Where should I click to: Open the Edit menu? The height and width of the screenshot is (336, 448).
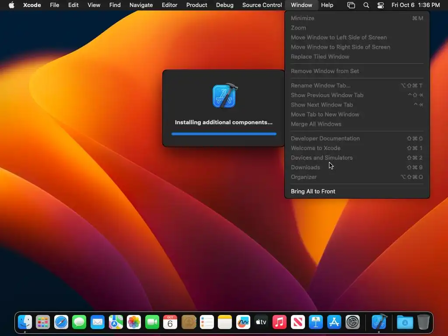[x=73, y=5]
